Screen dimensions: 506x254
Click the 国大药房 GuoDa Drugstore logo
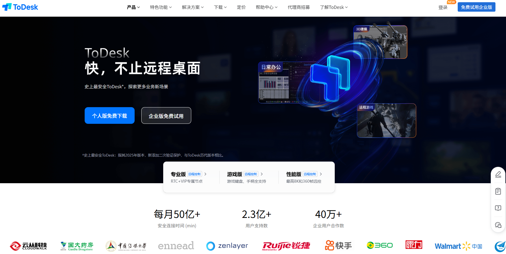click(77, 246)
